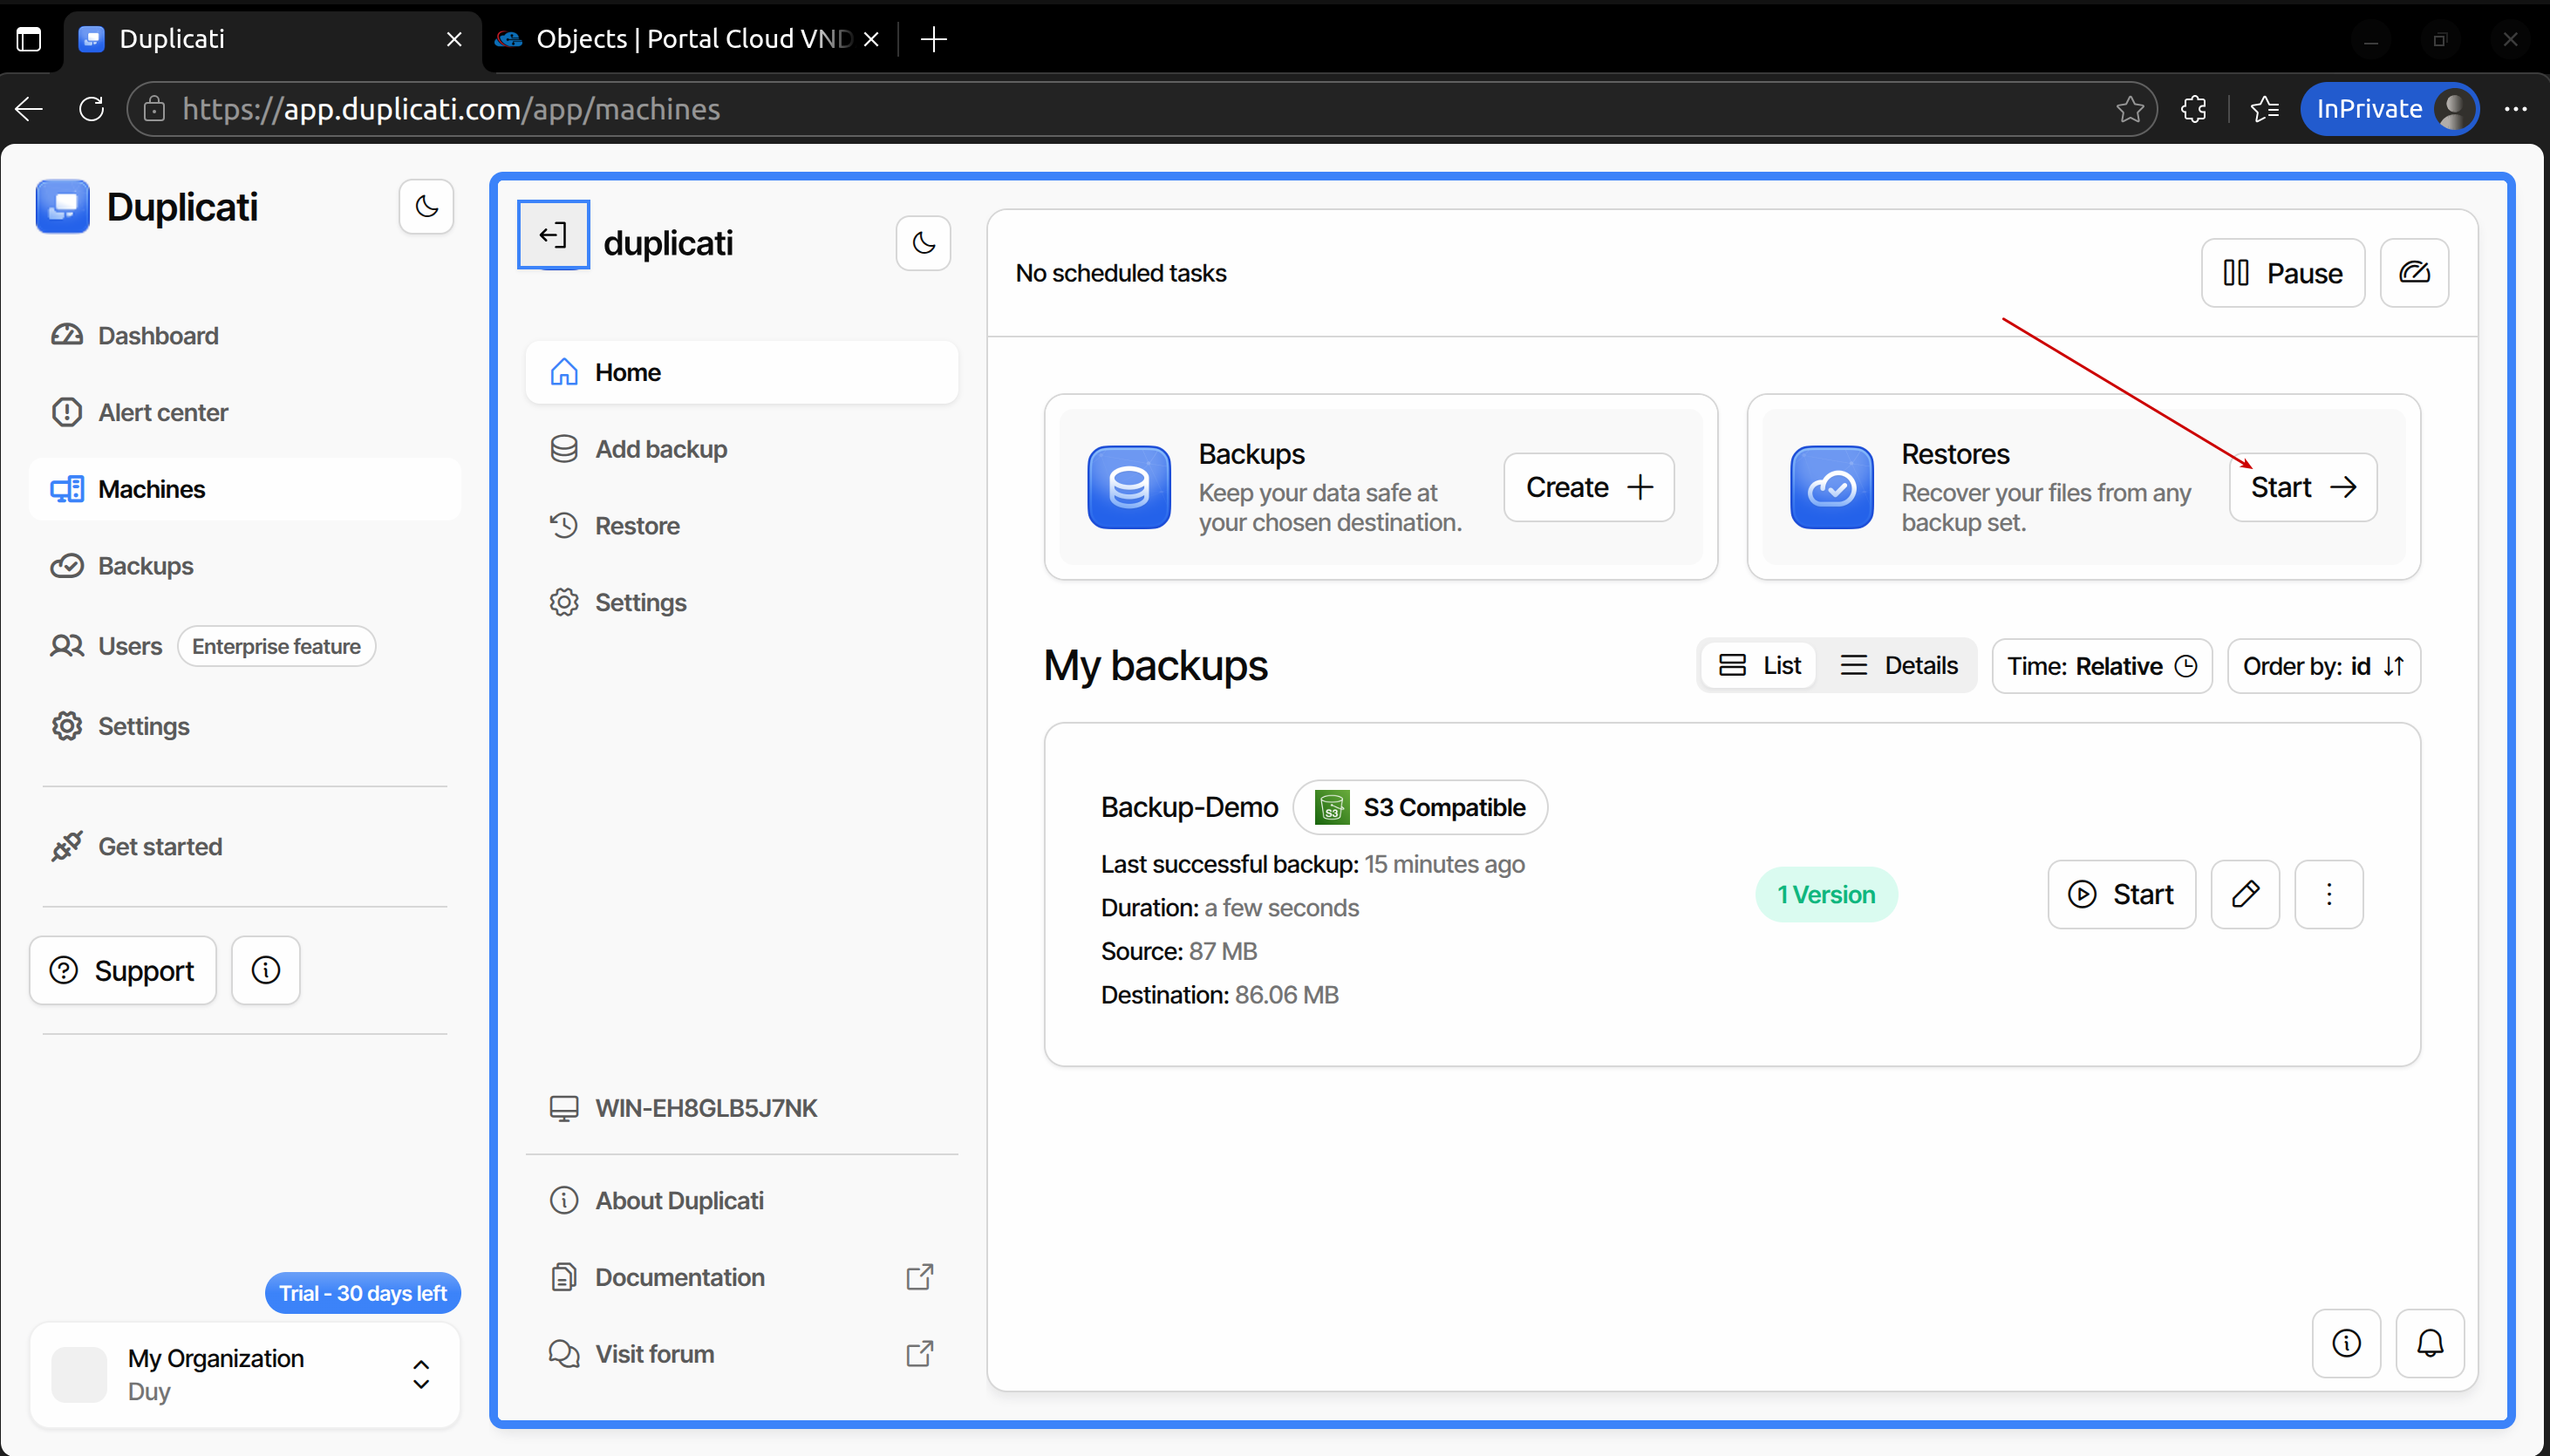Viewport: 2550px width, 1456px height.
Task: Click the browser address bar URL
Action: (x=450, y=109)
